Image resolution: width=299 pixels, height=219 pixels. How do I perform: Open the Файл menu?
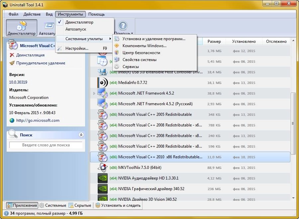click(13, 14)
